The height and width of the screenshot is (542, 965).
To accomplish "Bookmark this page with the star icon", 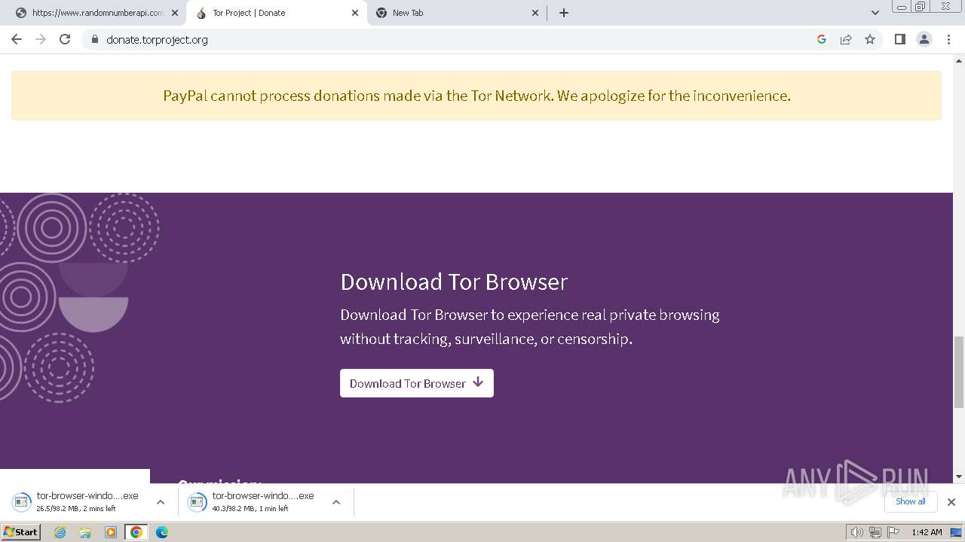I will [870, 39].
